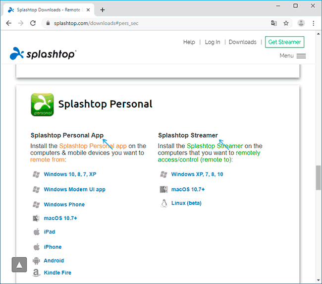Image resolution: width=322 pixels, height=284 pixels.
Task: Open Windows Modern UI app link
Action: click(74, 189)
